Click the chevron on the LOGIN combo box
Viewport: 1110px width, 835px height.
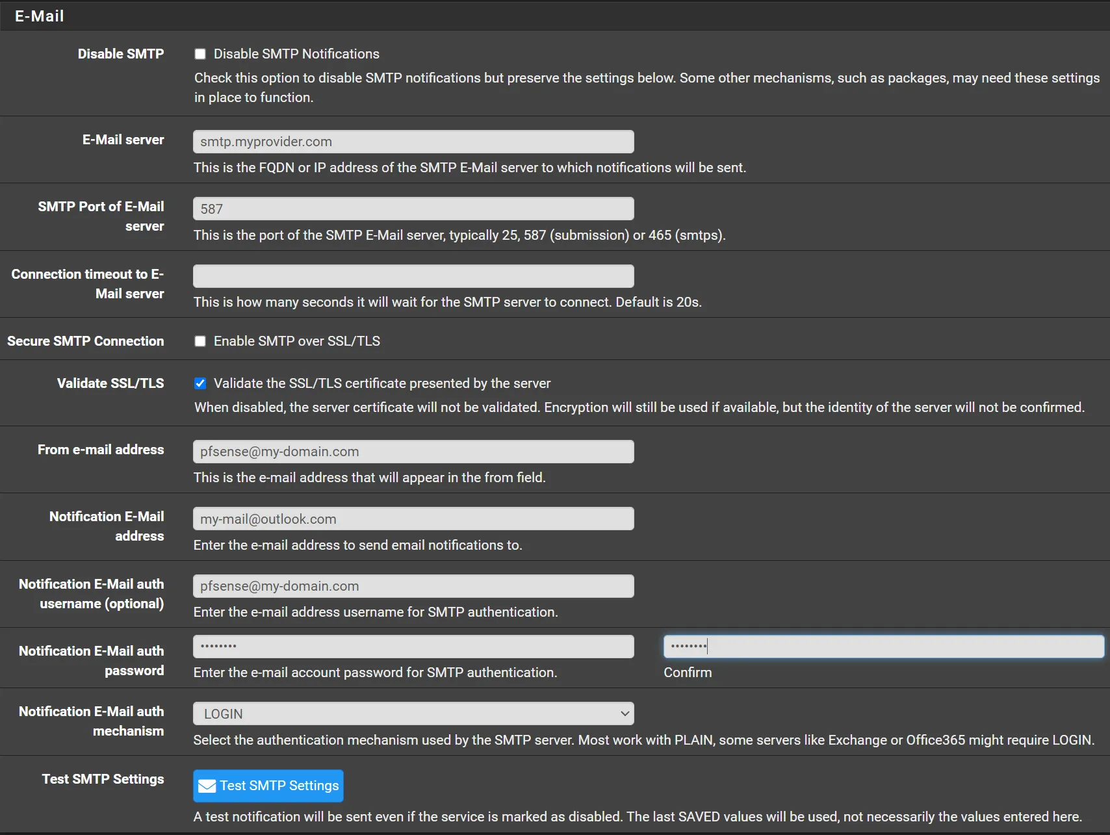click(623, 713)
